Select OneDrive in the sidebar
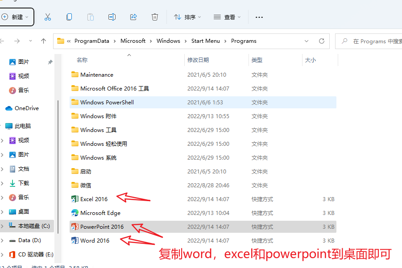 pos(26,108)
